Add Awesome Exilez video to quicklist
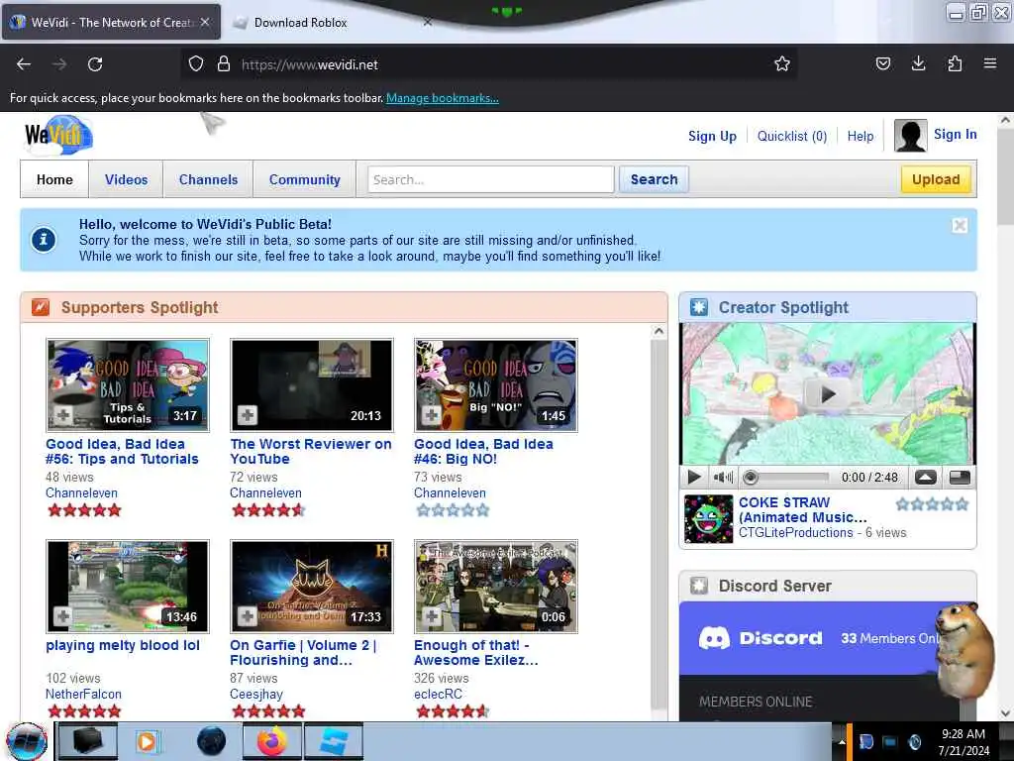 (x=432, y=616)
